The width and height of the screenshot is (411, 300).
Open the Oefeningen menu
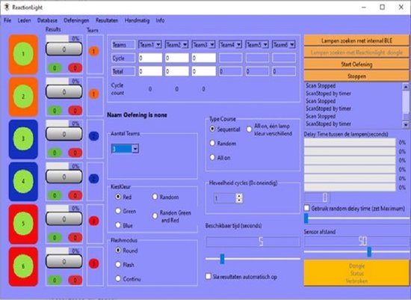tap(76, 20)
